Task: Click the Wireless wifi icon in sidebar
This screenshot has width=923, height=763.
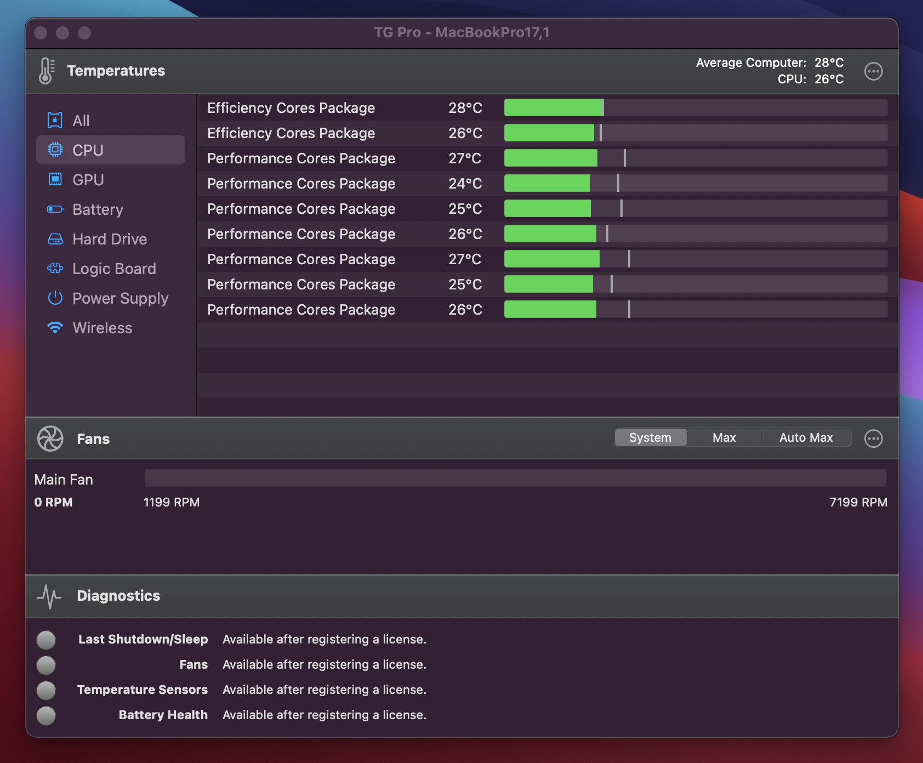Action: click(55, 327)
